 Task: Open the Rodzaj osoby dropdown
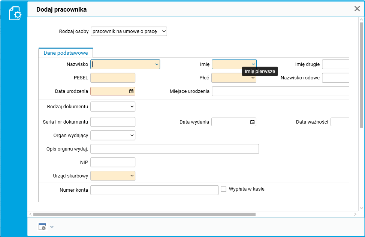pyautogui.click(x=129, y=31)
